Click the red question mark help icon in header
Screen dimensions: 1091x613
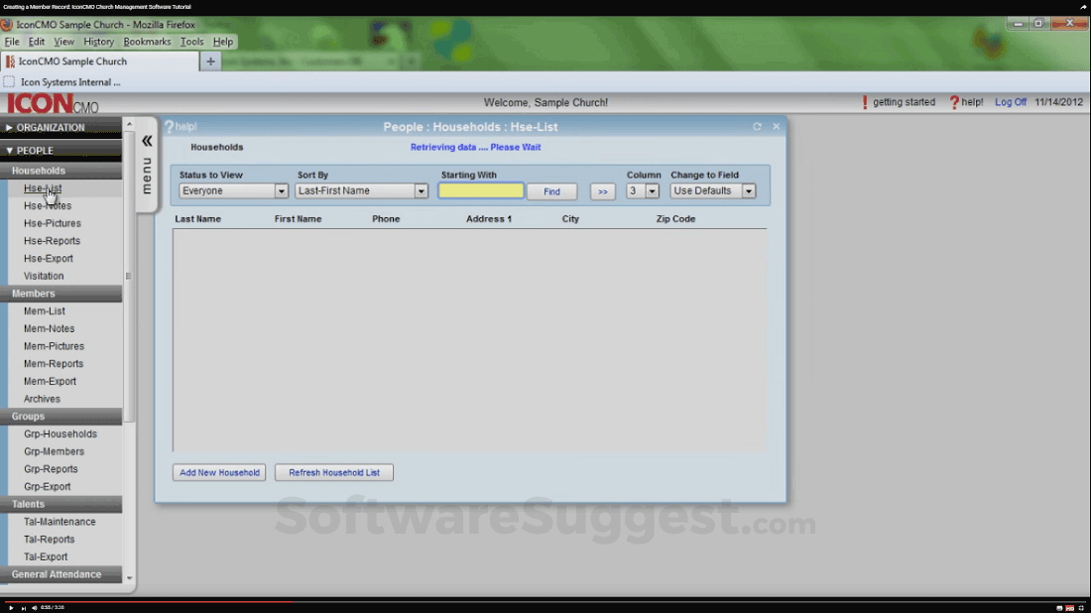954,102
